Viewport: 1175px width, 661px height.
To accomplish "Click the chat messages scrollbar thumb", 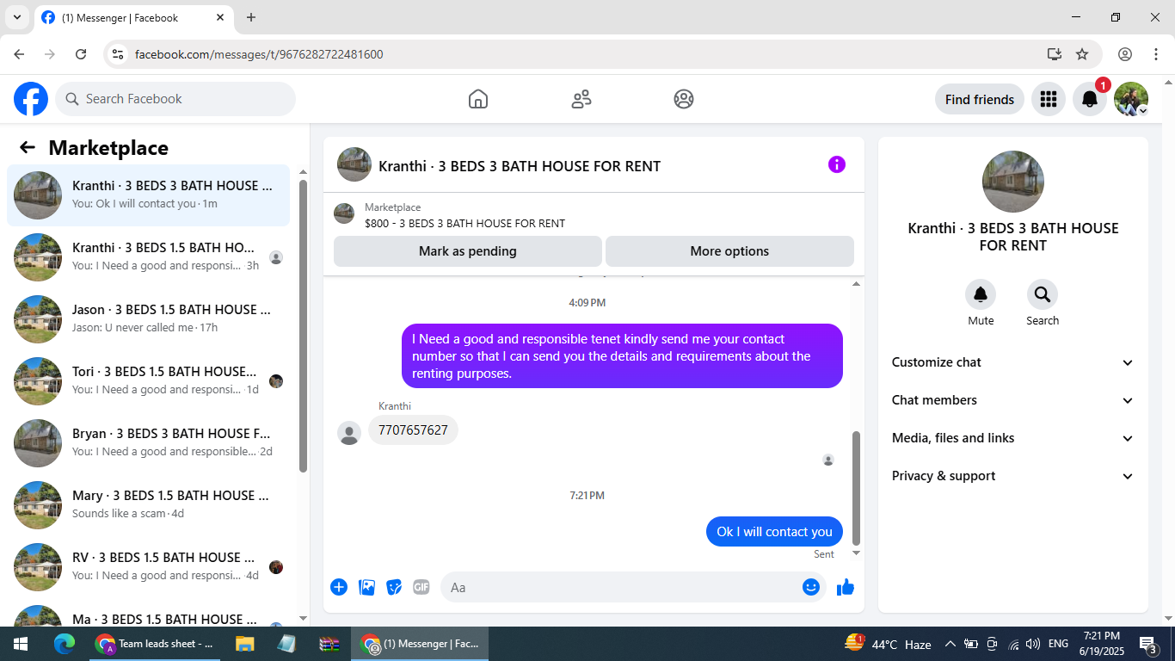I will coord(856,488).
